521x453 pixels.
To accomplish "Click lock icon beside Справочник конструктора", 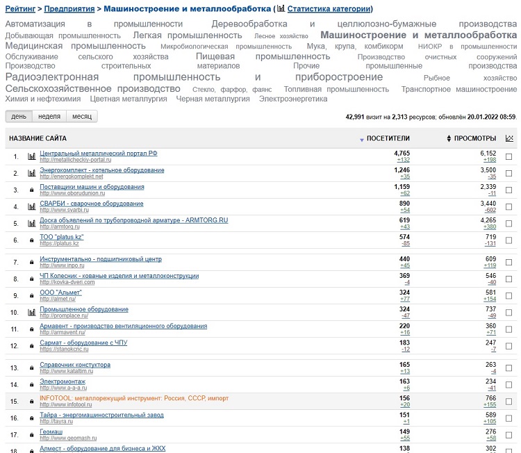I will coord(31,368).
